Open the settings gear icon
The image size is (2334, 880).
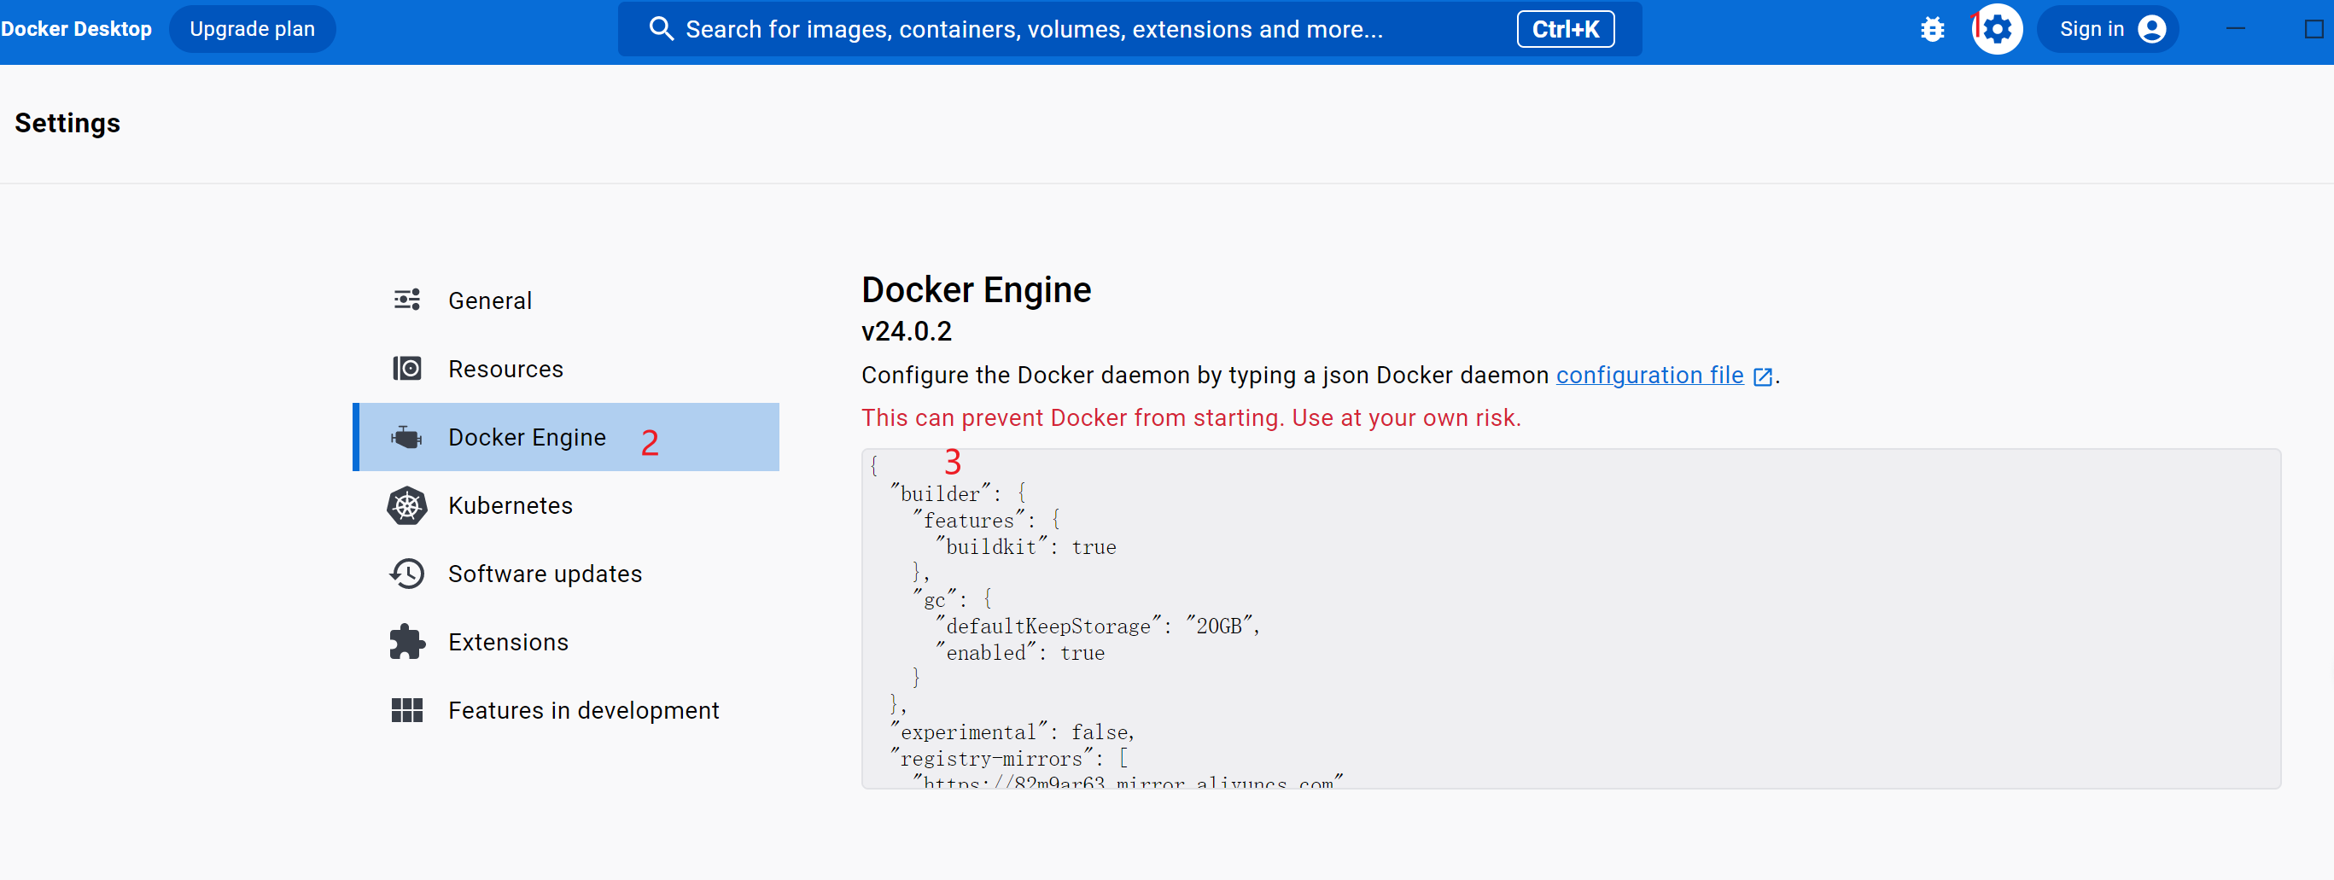(1997, 30)
